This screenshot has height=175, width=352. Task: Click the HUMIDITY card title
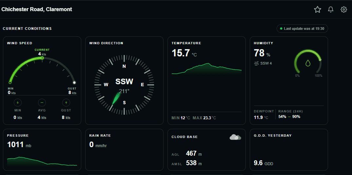coord(264,43)
